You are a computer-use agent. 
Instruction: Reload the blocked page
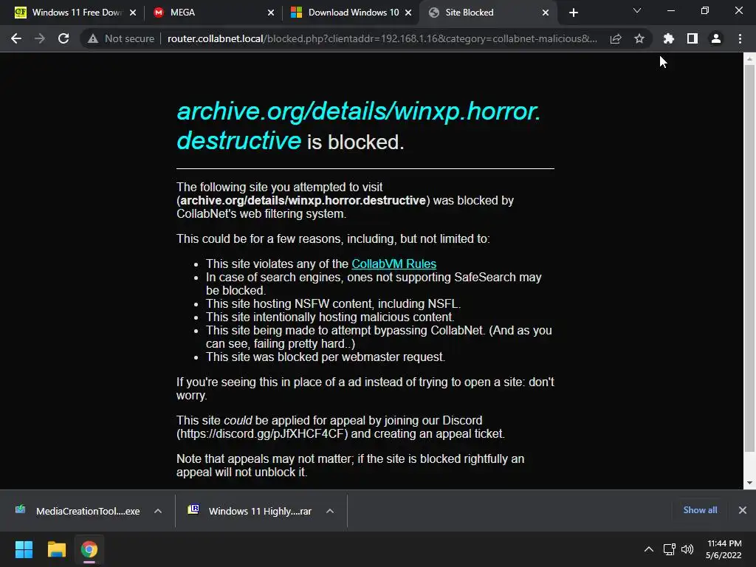pos(63,38)
